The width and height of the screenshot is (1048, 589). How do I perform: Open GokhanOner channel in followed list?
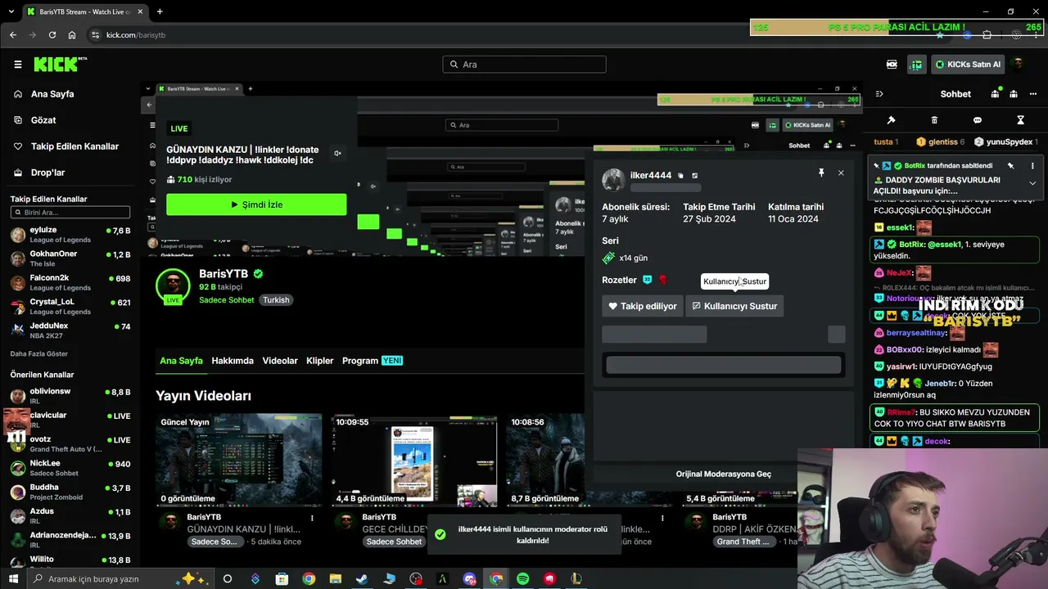click(x=70, y=259)
